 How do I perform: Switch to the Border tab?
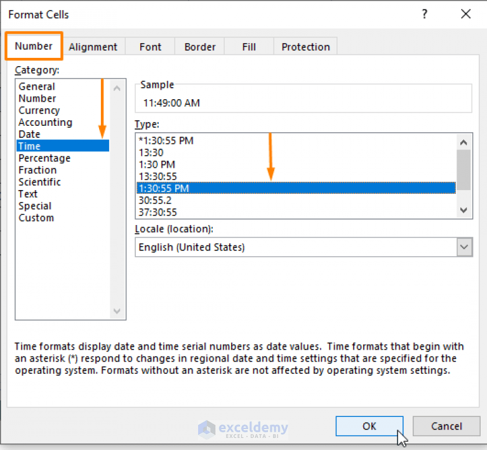[200, 46]
